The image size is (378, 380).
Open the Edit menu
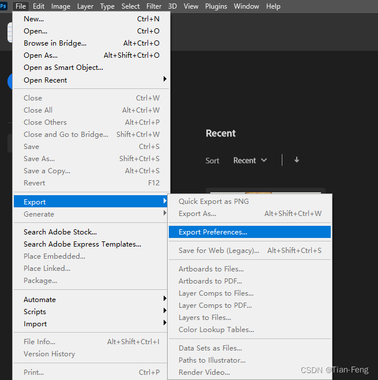39,6
